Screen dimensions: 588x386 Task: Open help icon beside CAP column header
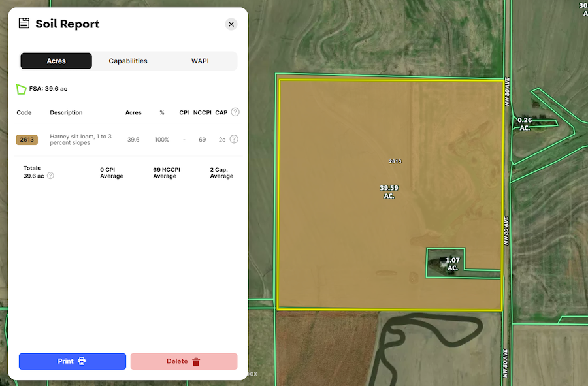coord(235,112)
